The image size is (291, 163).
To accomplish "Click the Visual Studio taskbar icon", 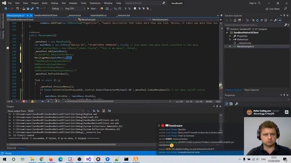I will (89, 159).
